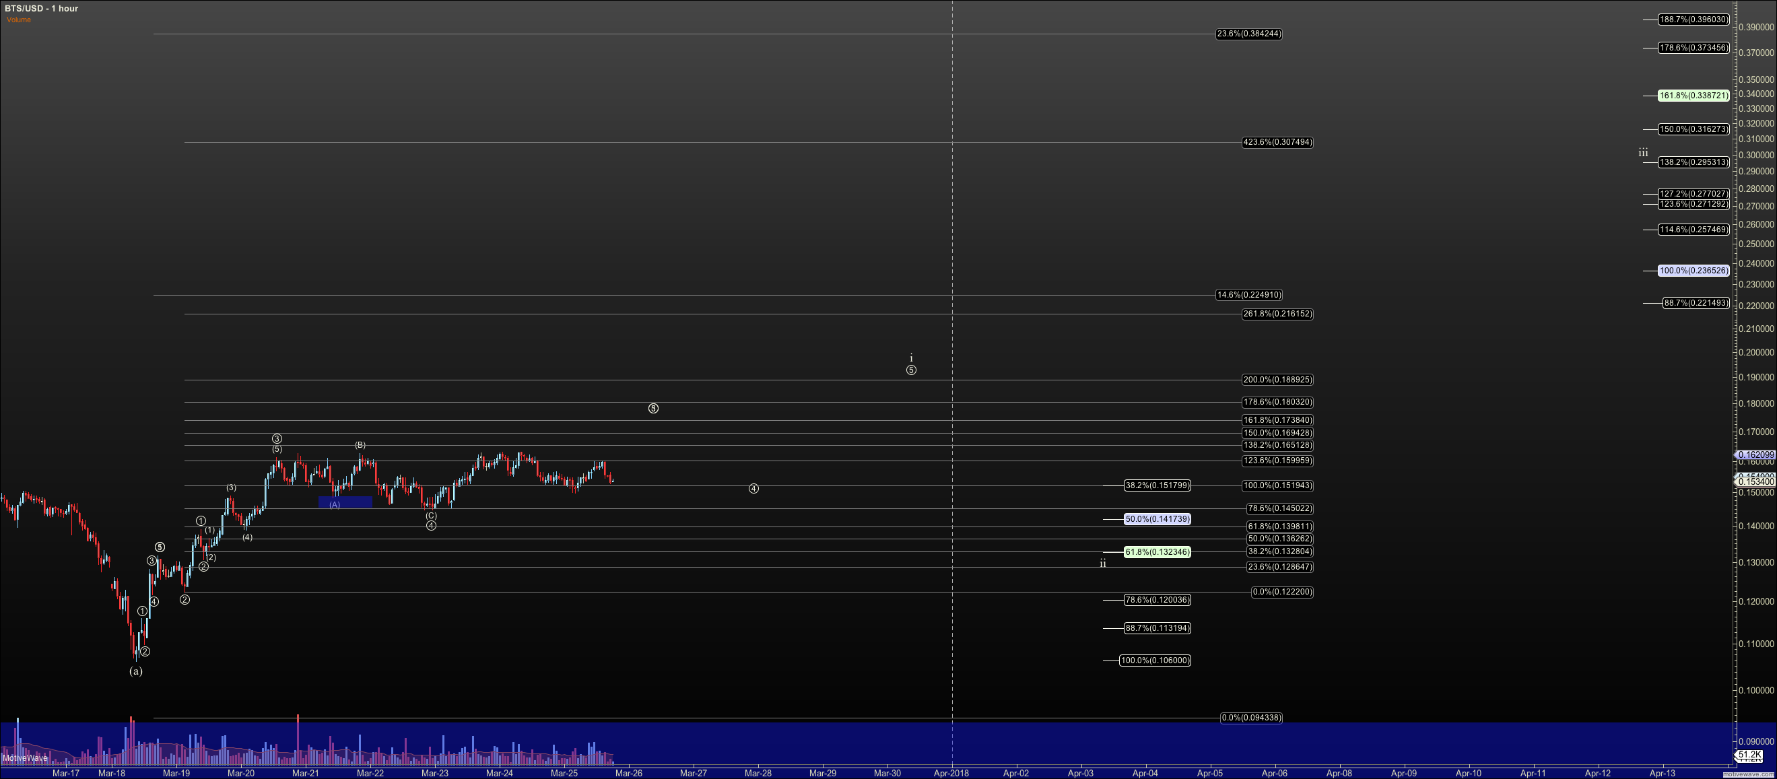
Task: Select the blue 100.0%(0.236526) extension label
Action: (1694, 271)
